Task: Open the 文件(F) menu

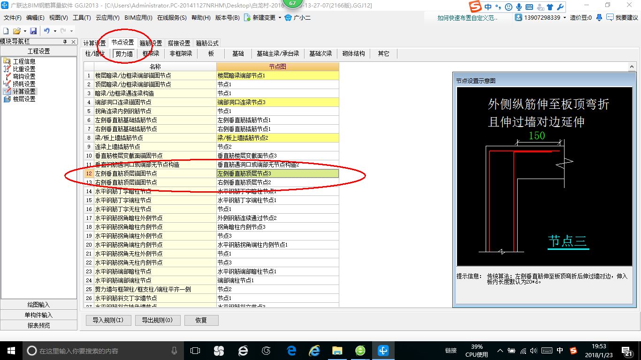Action: [13, 18]
